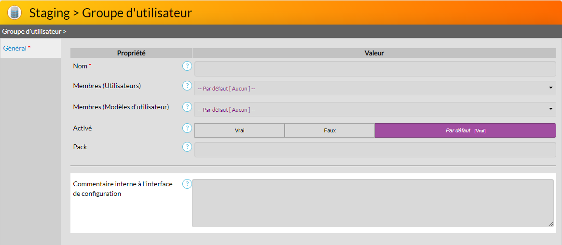Expand the Membres (Modèles d'utilisateur) dropdown
This screenshot has width=562, height=245.
click(x=375, y=109)
